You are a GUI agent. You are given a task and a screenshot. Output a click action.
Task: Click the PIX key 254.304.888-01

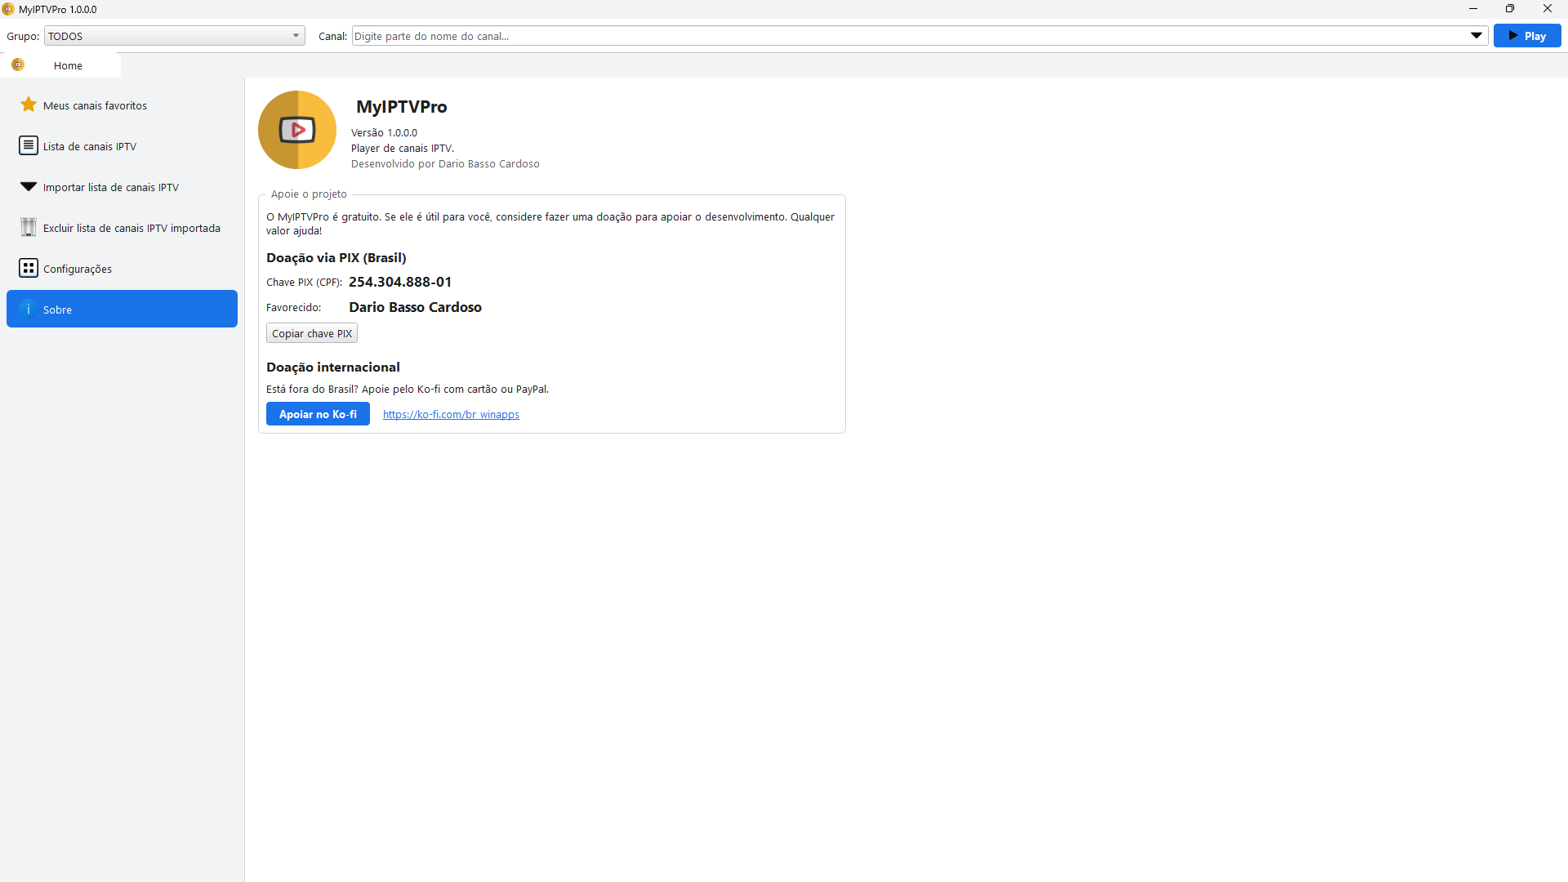pos(400,282)
